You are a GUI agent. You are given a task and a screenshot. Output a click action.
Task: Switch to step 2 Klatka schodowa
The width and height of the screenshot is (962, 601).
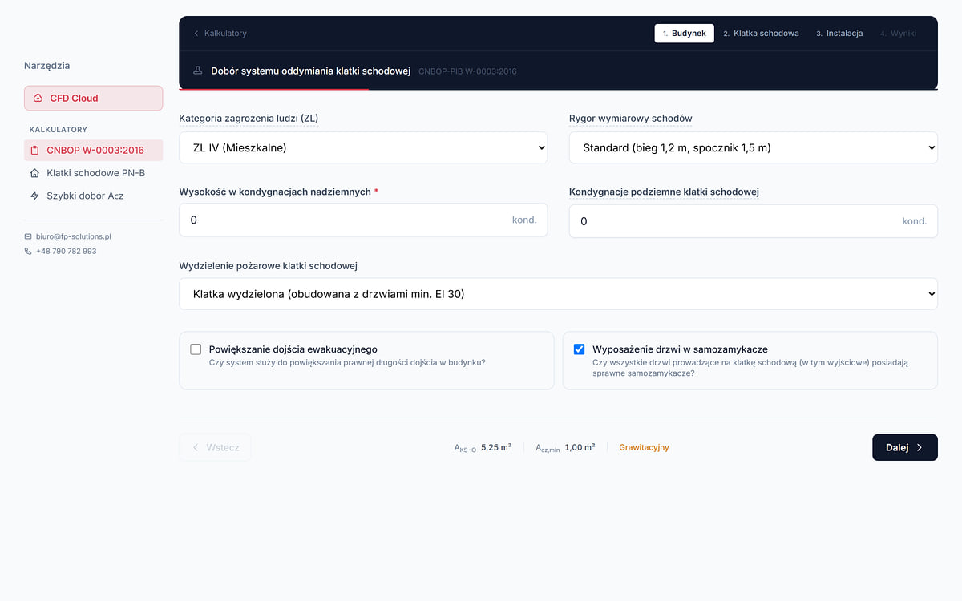(761, 33)
